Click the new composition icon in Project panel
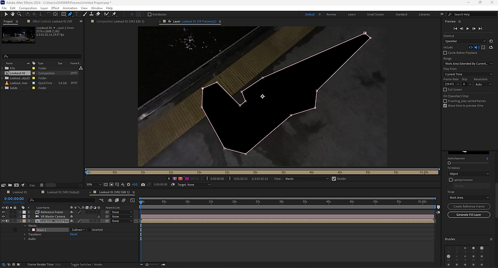 coord(17,185)
